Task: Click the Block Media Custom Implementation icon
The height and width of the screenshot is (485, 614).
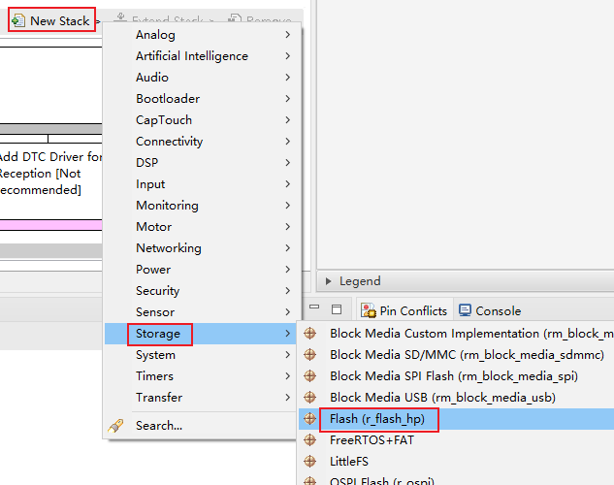Action: point(310,334)
